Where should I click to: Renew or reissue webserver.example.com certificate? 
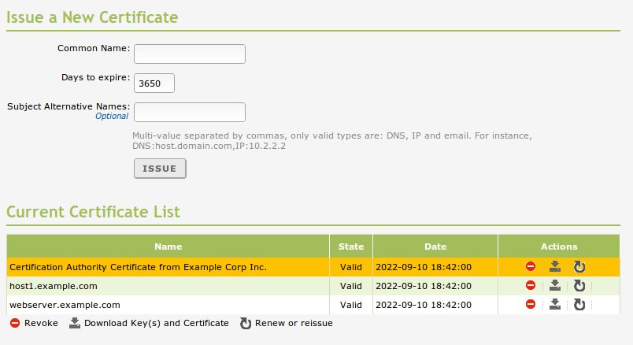[579, 305]
